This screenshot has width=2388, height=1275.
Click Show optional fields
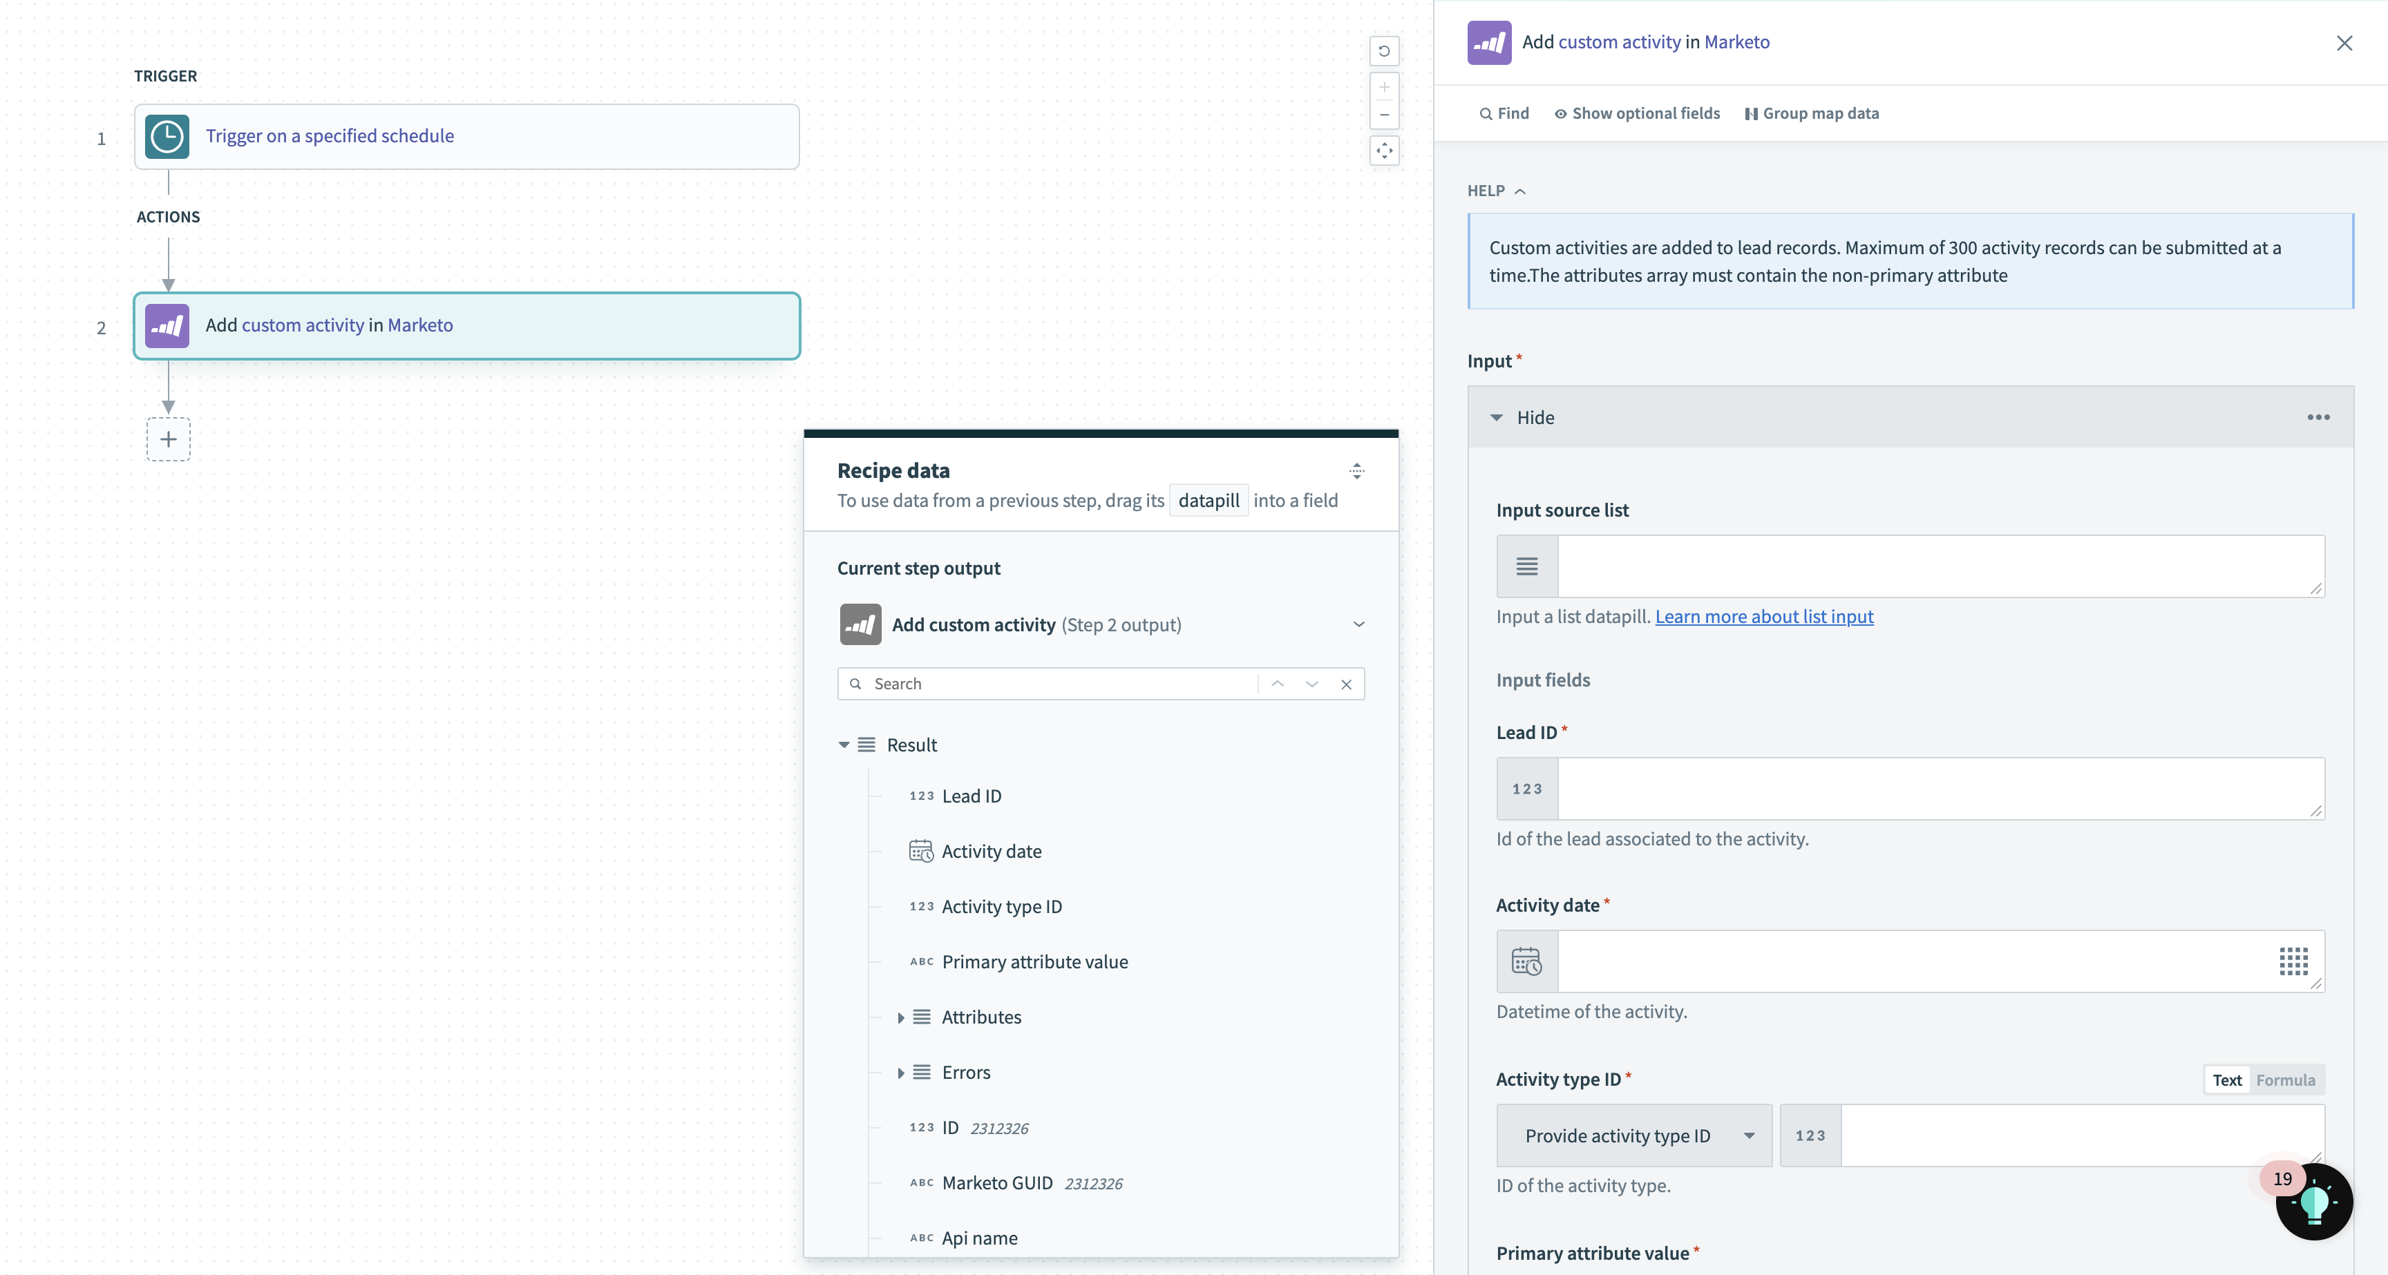(1636, 113)
